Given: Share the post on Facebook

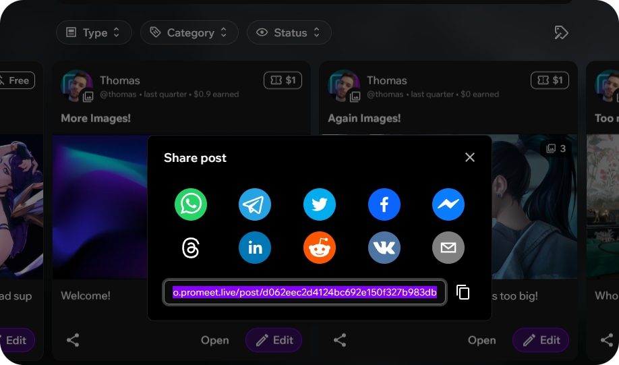Looking at the screenshot, I should (384, 204).
